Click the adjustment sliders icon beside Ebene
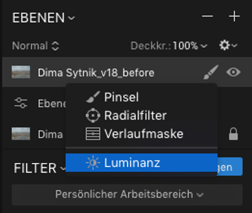 coord(21,103)
